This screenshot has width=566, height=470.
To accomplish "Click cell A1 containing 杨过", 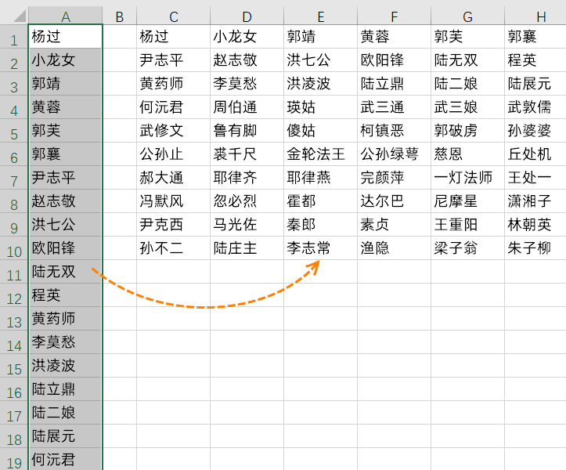I will pyautogui.click(x=65, y=36).
